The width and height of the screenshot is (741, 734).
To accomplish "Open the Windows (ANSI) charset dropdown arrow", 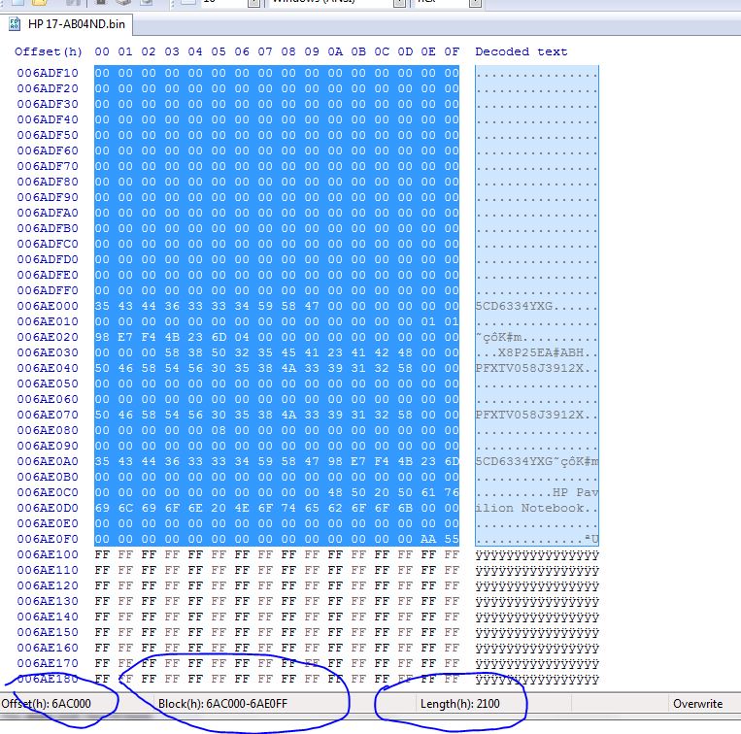I will point(400,3).
